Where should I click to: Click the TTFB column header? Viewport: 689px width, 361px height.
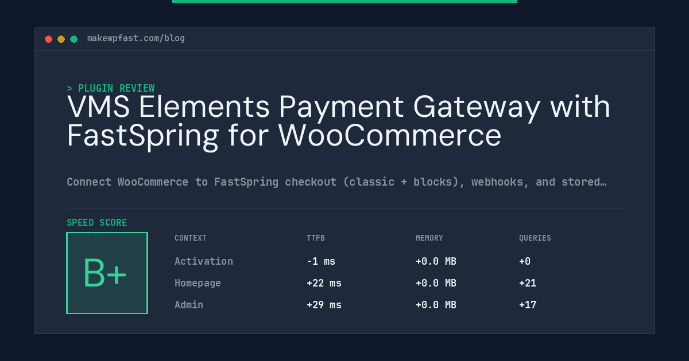316,238
